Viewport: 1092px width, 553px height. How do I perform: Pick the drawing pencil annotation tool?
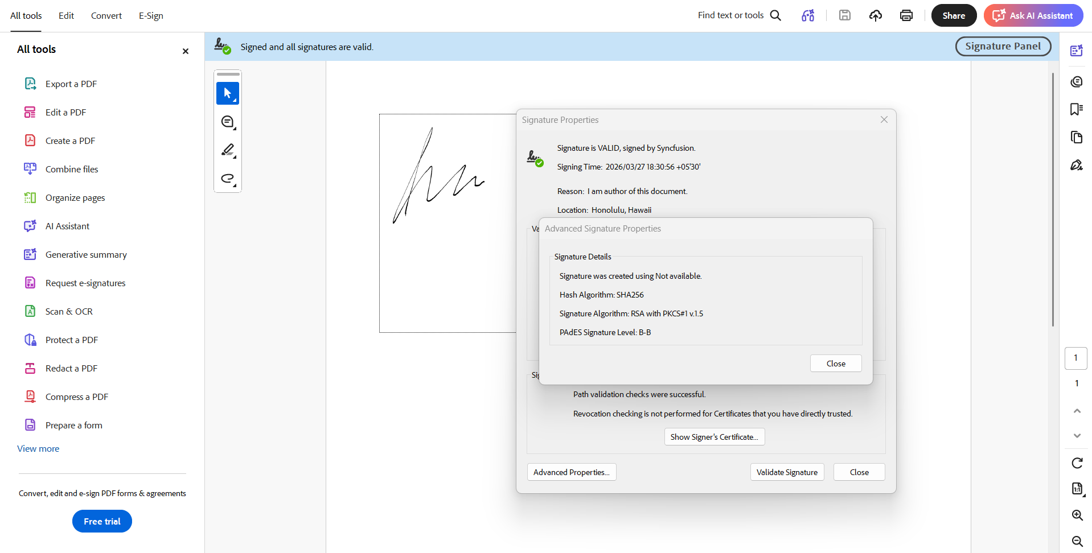point(227,150)
